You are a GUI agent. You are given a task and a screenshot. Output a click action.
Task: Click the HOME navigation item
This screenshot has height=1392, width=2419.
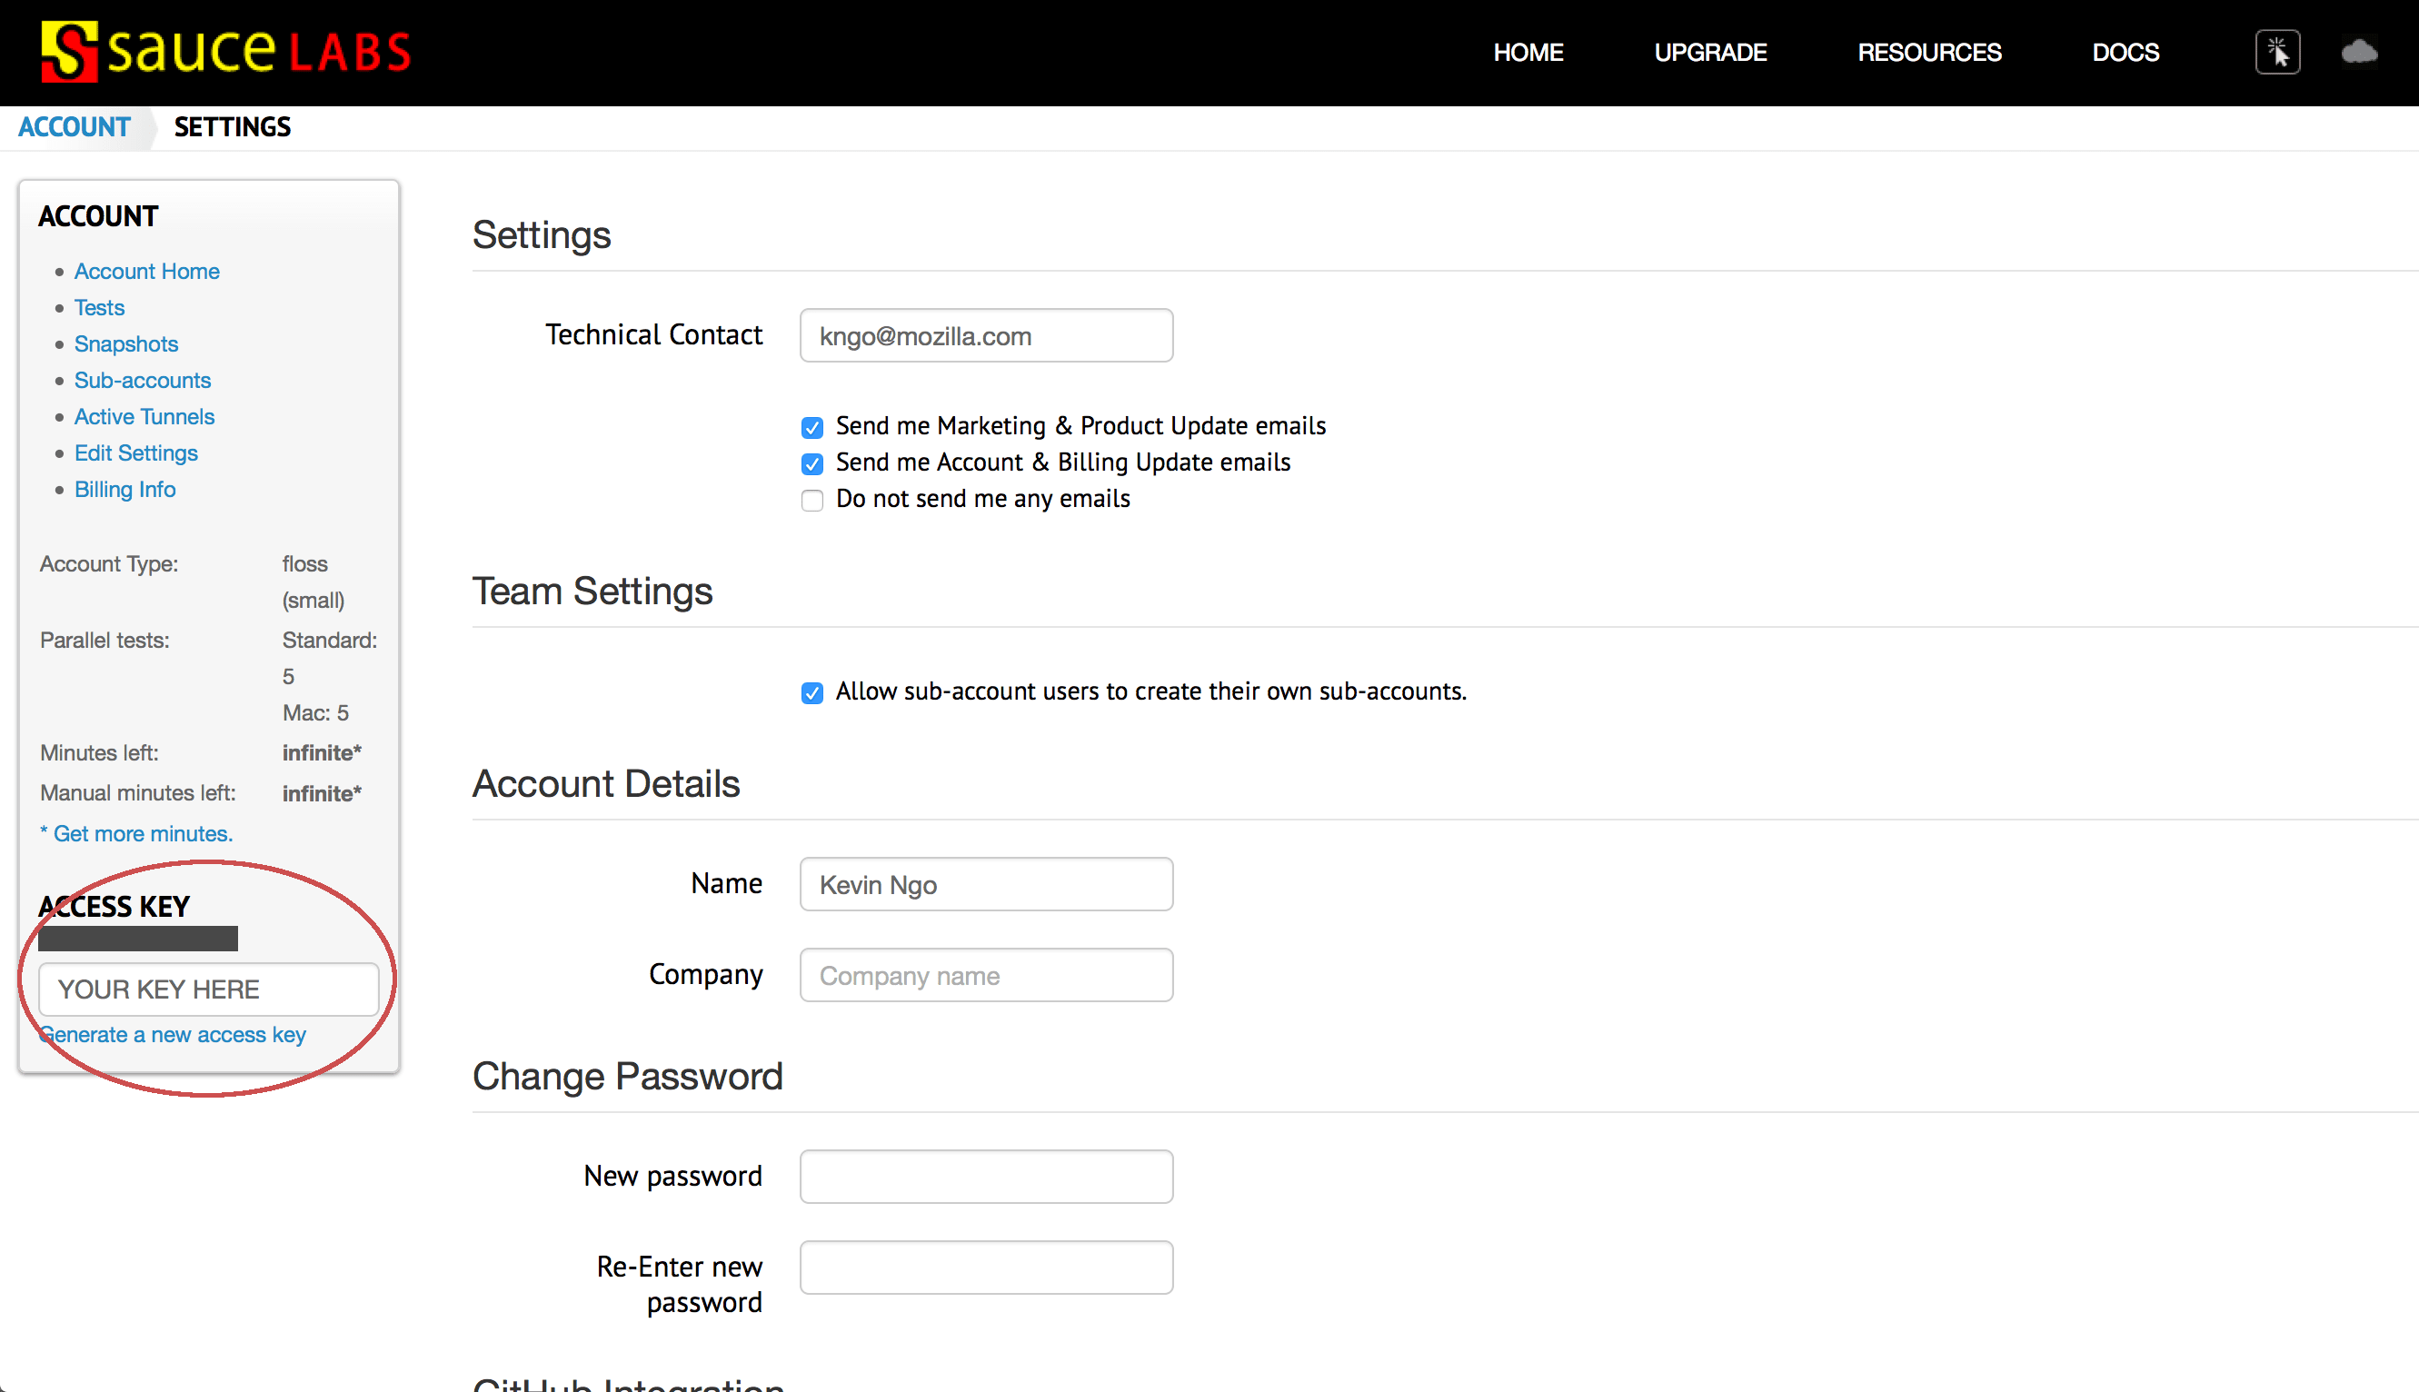point(1527,54)
